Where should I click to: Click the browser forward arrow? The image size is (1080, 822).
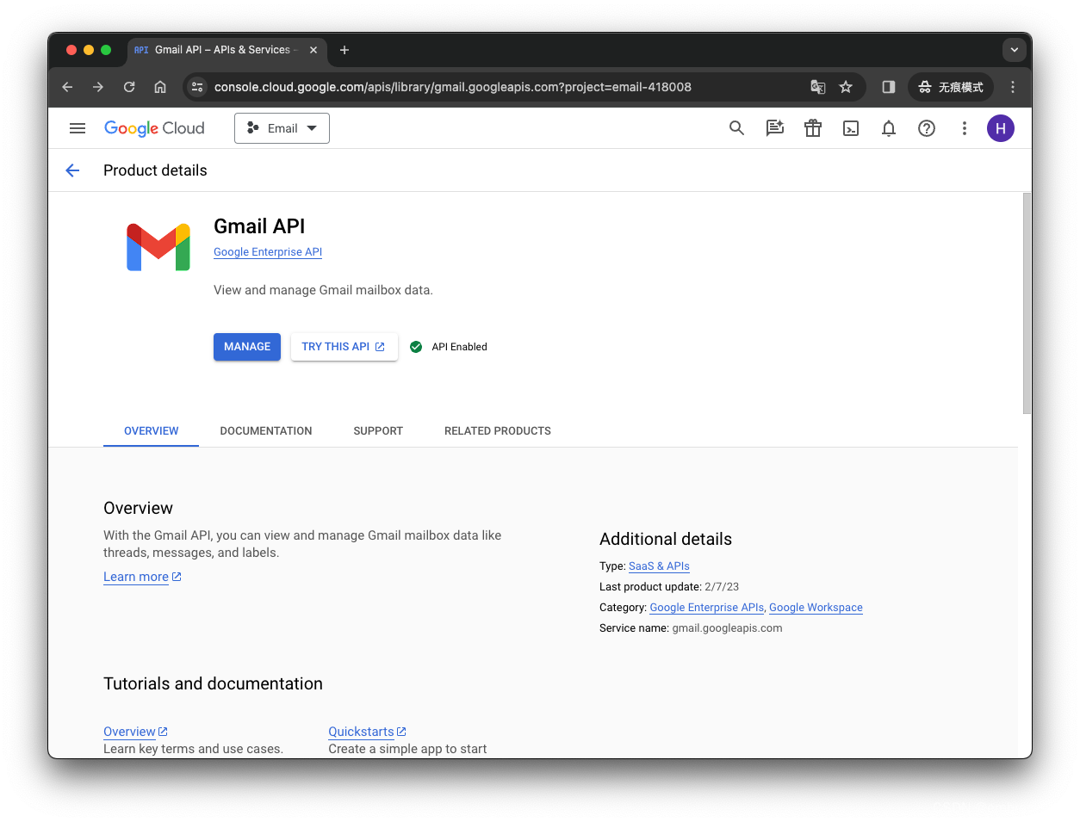pos(98,87)
